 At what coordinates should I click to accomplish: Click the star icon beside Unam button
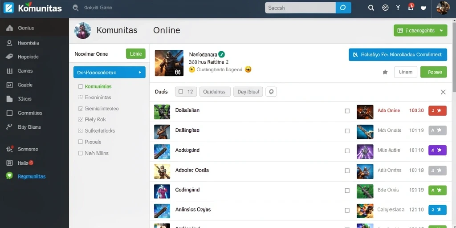point(385,72)
